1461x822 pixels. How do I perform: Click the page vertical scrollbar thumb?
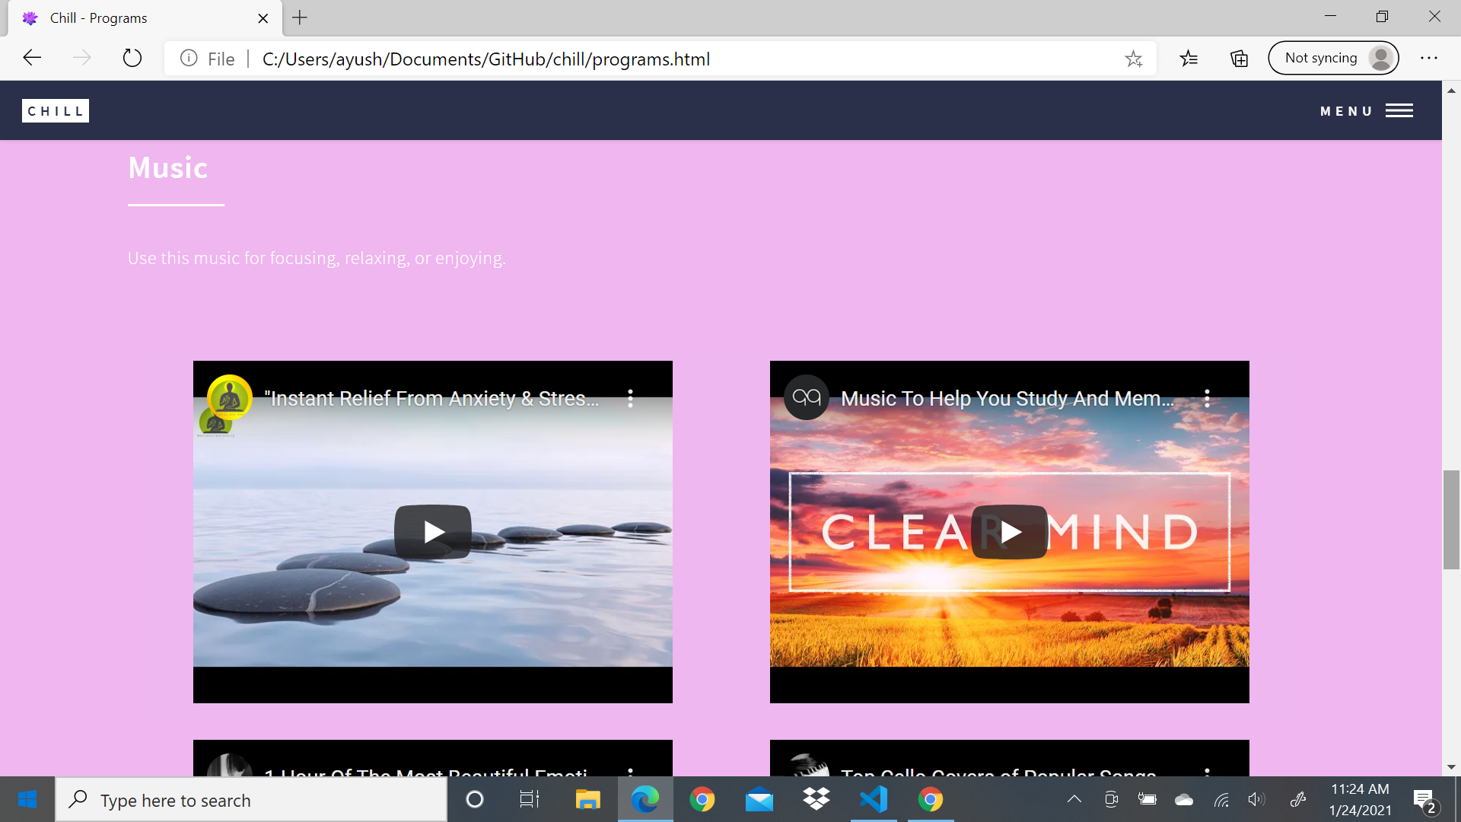tap(1451, 520)
